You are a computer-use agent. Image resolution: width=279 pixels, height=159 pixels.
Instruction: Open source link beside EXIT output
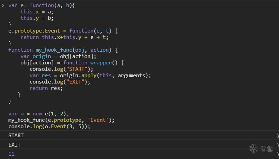pos(278,145)
